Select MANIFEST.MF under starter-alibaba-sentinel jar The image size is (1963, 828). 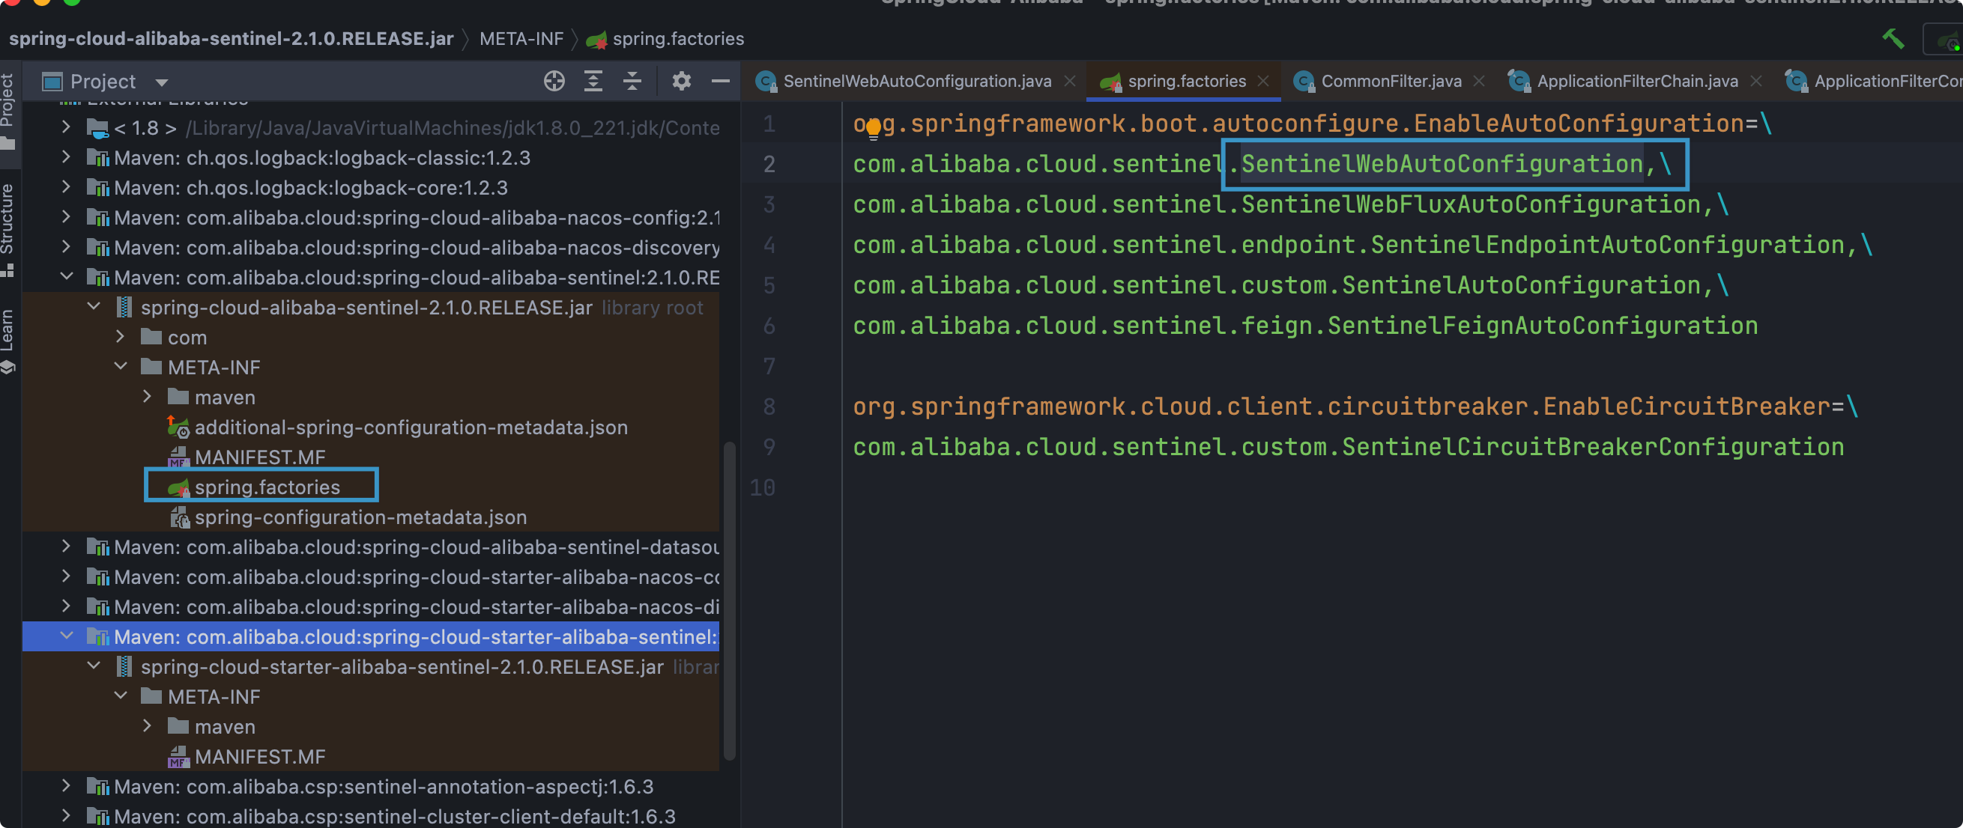(x=259, y=756)
